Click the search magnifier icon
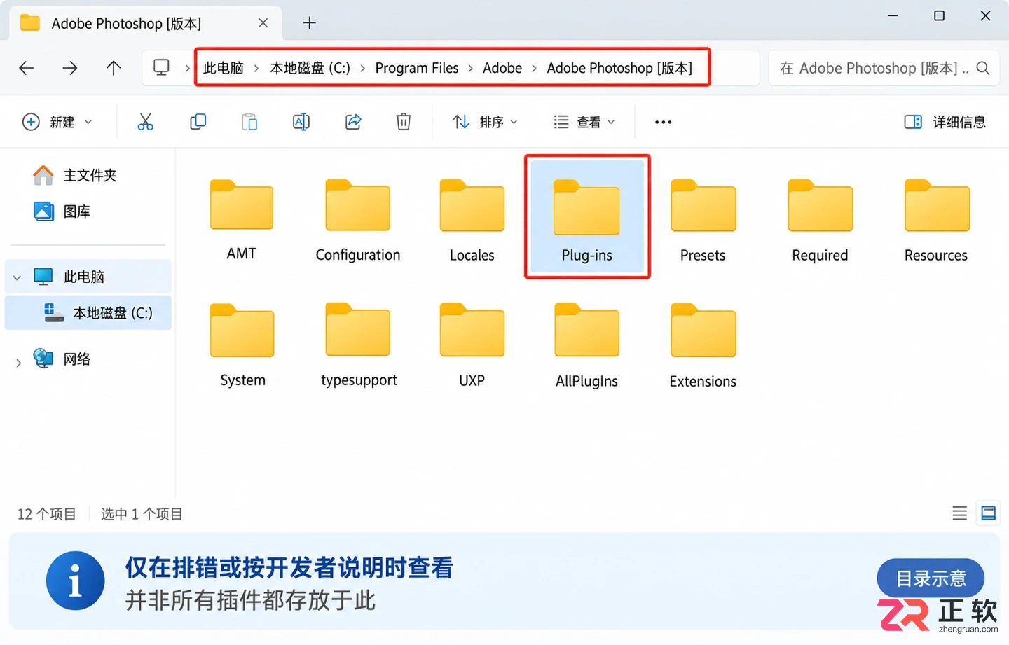 point(983,68)
